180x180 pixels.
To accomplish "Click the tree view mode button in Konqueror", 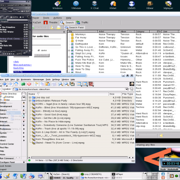I will (85, 84).
